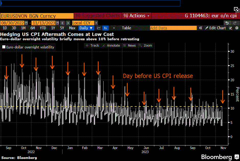Expand the chart type dropdown arrow
The width and height of the screenshot is (240, 161).
click(114, 28)
